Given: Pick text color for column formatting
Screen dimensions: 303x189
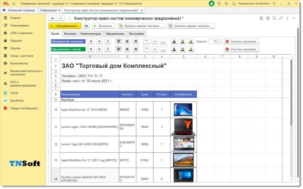Looking at the screenshot, I should click(174, 41).
